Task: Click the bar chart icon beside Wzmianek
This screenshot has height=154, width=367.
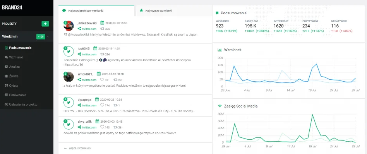Action: coord(220,50)
